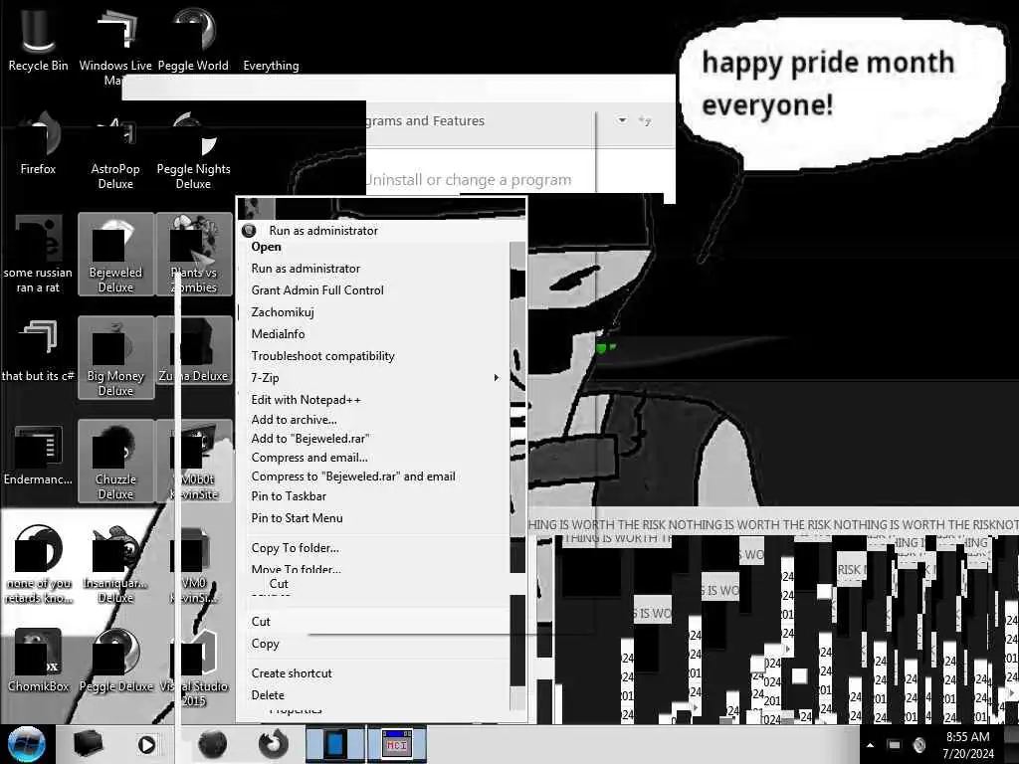1019x764 pixels.
Task: Select the Peggle World desktop icon
Action: point(193,39)
